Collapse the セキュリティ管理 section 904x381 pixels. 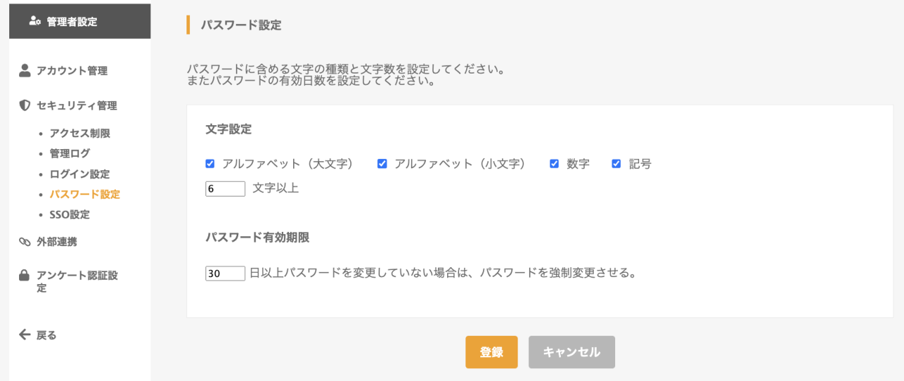pos(76,105)
